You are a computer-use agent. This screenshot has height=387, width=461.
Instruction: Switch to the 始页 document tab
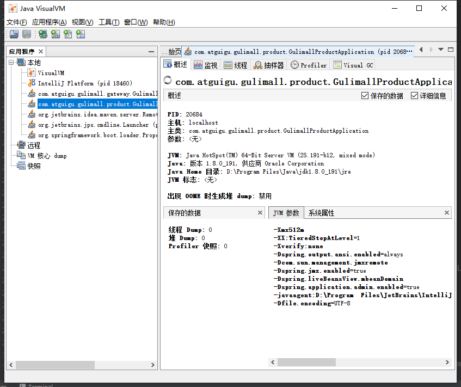click(x=171, y=52)
